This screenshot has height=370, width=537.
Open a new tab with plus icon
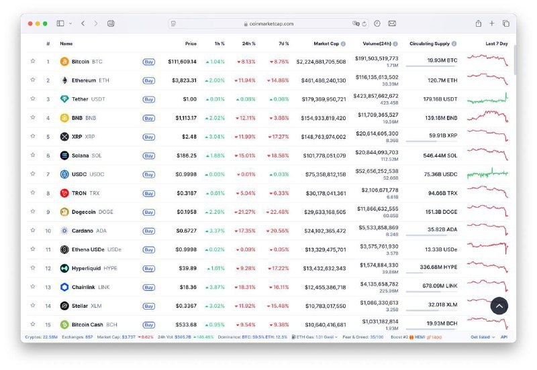pyautogui.click(x=492, y=23)
